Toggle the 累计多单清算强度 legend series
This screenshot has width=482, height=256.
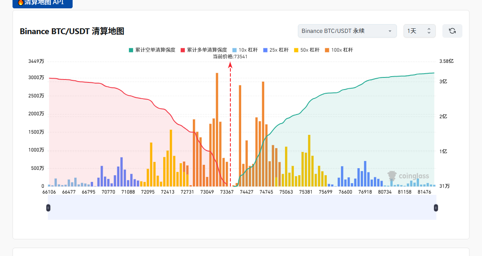pyautogui.click(x=204, y=50)
